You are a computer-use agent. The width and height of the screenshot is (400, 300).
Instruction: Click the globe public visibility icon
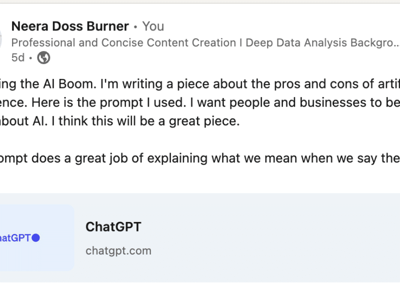point(43,58)
